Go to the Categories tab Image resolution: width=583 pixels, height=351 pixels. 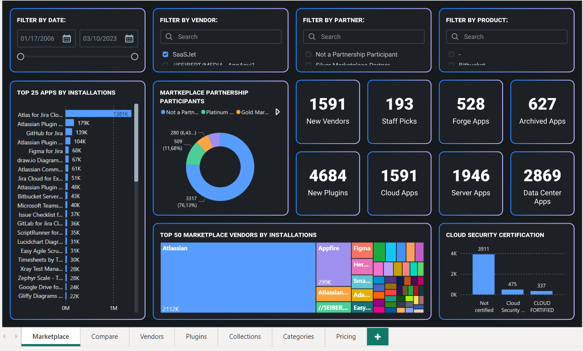(298, 337)
